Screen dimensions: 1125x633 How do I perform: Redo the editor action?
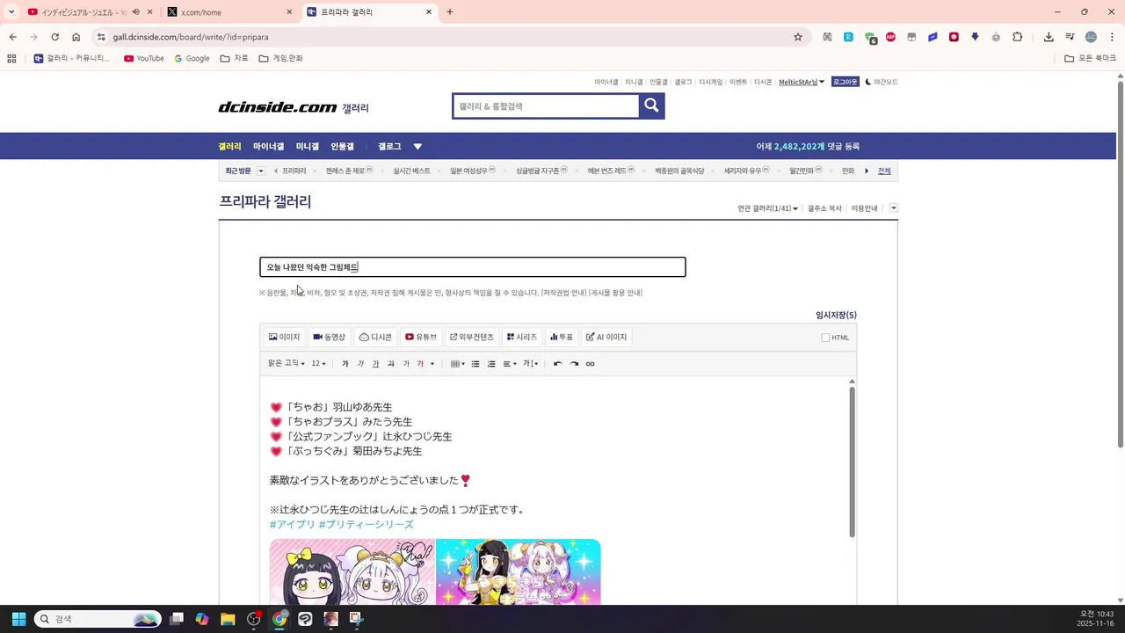[x=574, y=364]
